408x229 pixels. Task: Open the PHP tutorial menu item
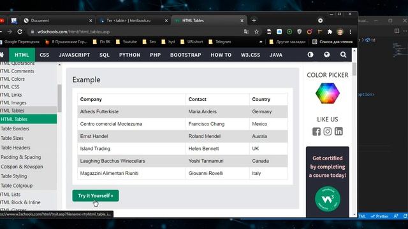pos(155,55)
